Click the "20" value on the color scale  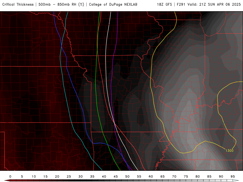pos(57,177)
